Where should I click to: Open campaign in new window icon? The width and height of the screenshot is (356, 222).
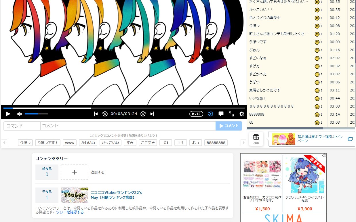click(350, 139)
